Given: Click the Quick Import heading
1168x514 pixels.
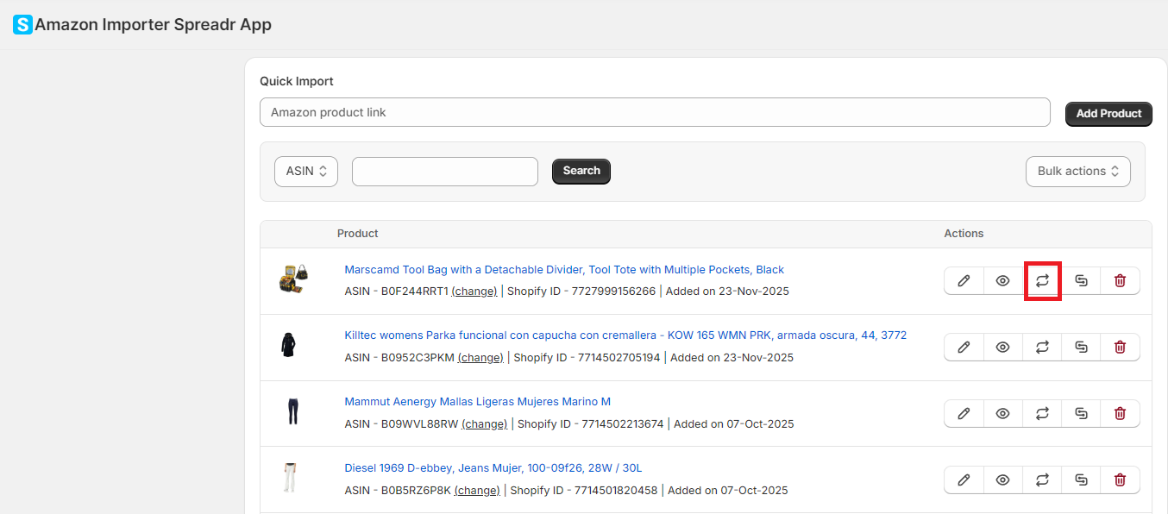Looking at the screenshot, I should click(297, 81).
